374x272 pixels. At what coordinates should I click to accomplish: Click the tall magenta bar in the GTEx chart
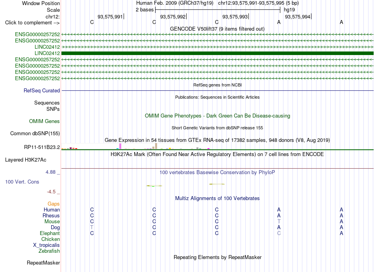click(x=120, y=146)
